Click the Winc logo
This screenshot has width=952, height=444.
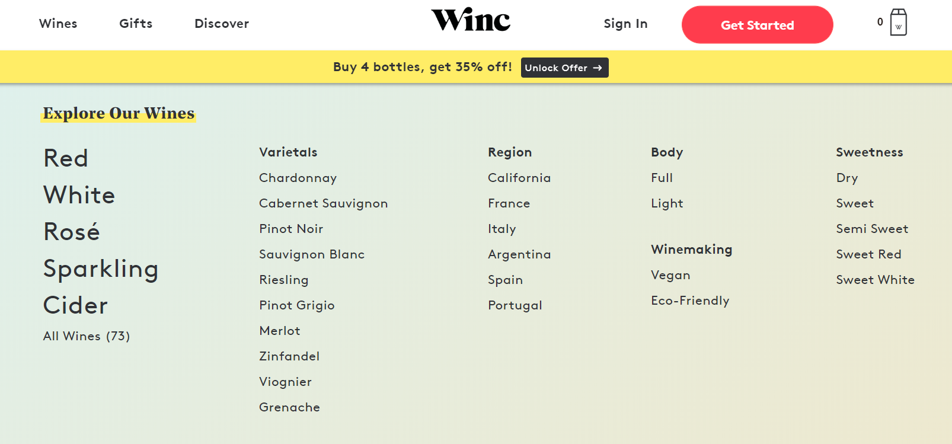coord(471,20)
